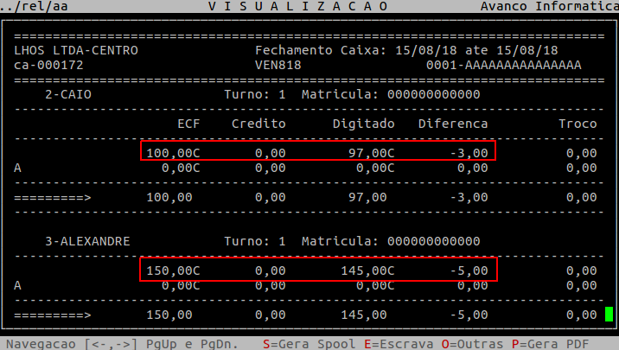This screenshot has width=619, height=350.
Task: Select the Digitado column header
Action: (x=363, y=124)
